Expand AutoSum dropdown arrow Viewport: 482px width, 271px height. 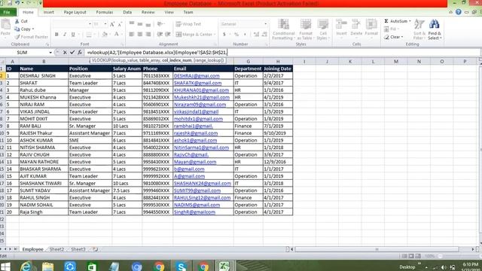point(410,21)
